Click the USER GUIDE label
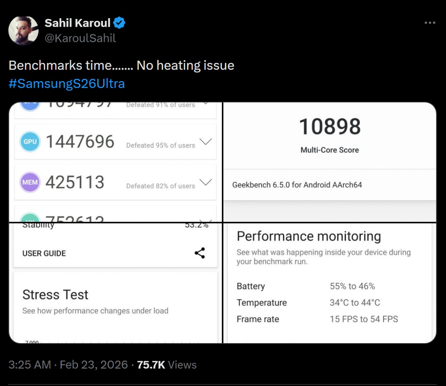This screenshot has height=386, width=446. [44, 253]
